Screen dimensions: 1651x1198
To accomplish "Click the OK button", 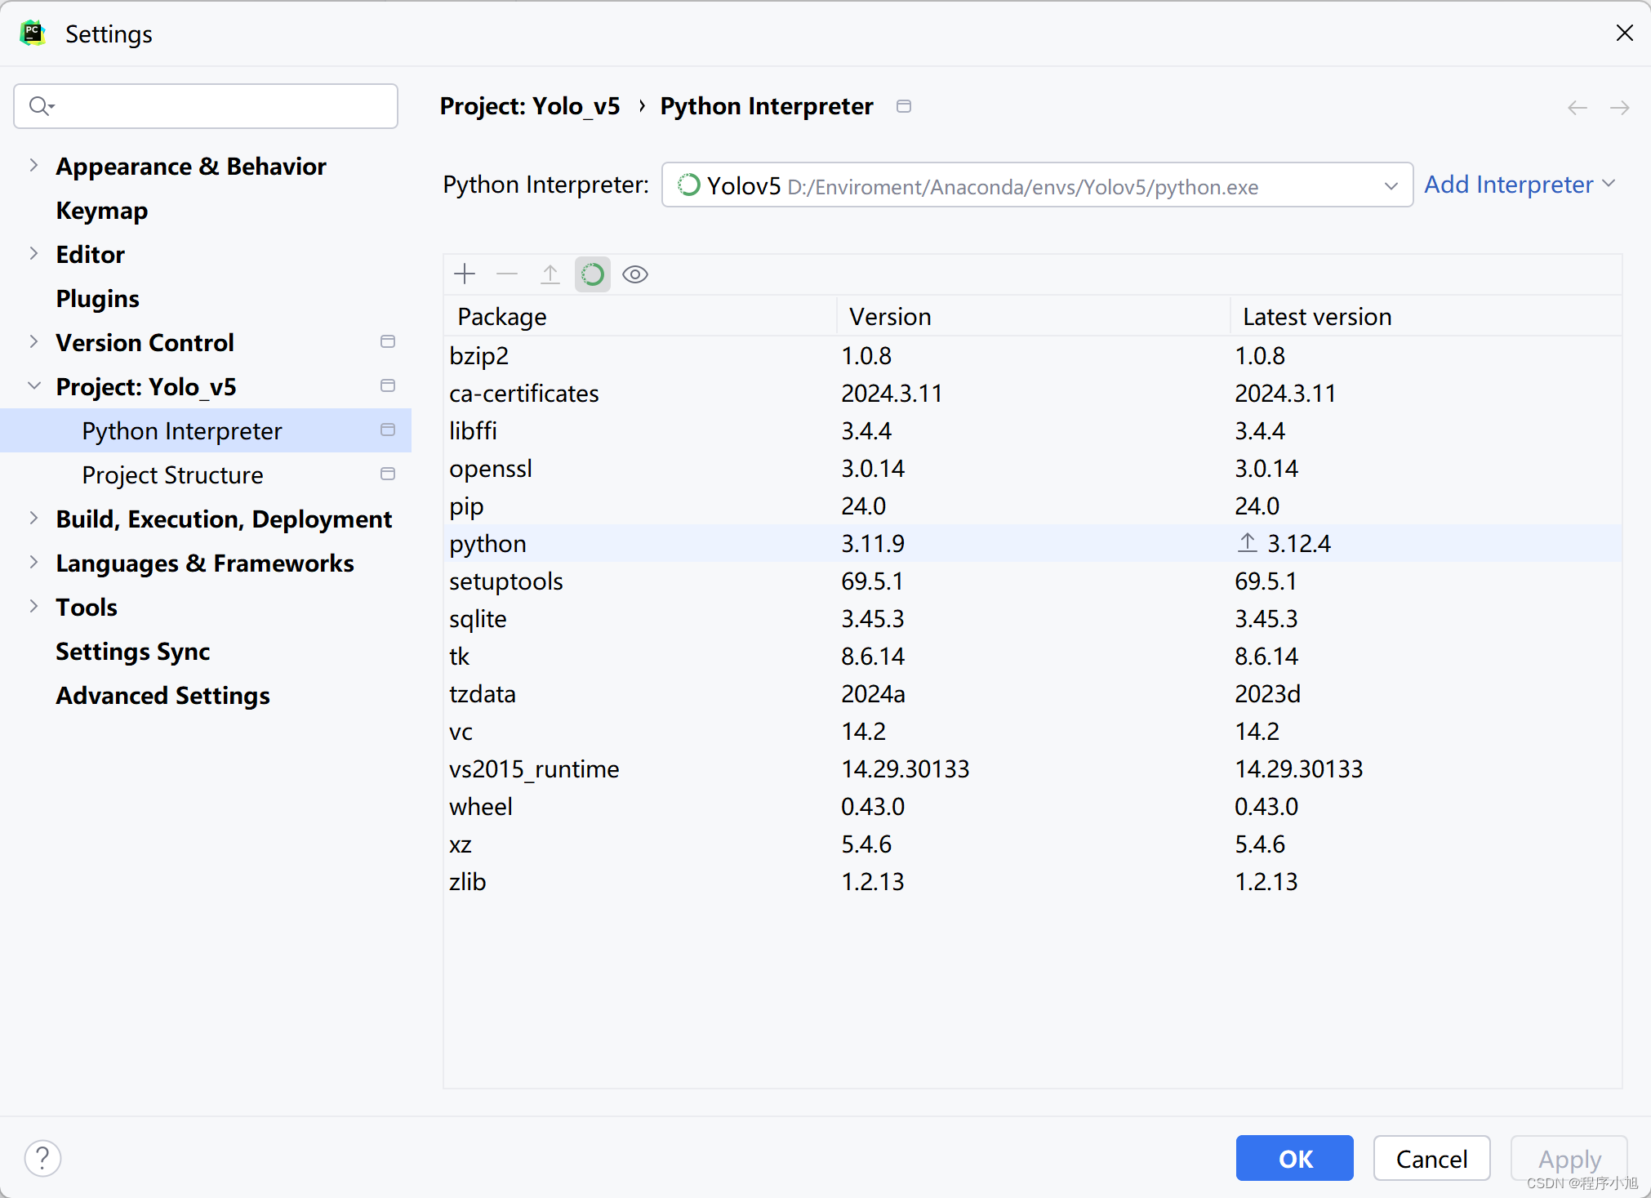I will point(1294,1158).
